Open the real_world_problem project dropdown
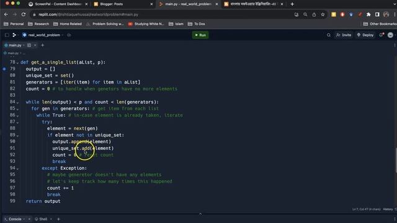 coord(43,35)
